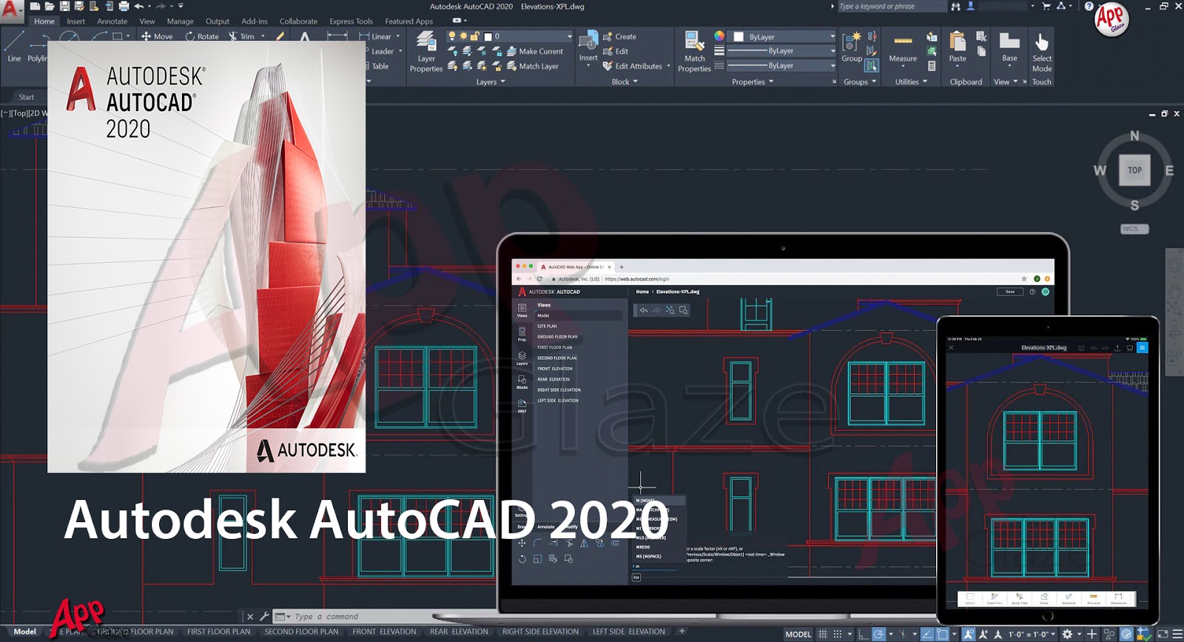1184x642 pixels.
Task: Click the search binoculars icon
Action: coord(955,6)
